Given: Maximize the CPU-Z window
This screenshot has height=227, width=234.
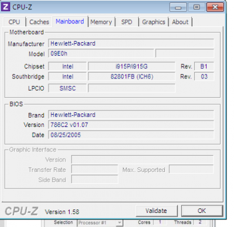Looking at the screenshot, I should 197,7.
